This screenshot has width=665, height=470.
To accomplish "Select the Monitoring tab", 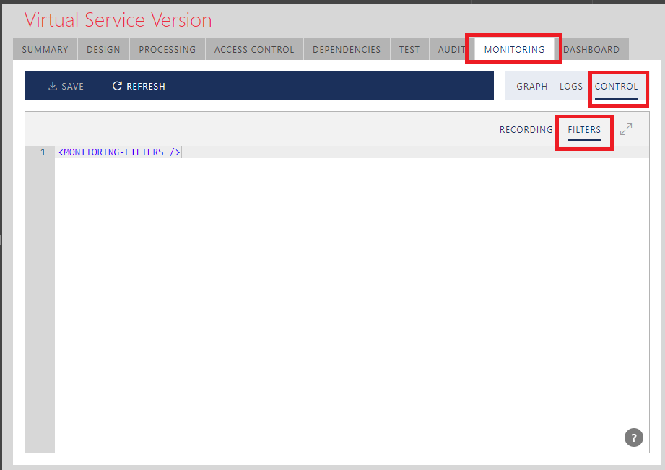I will pyautogui.click(x=514, y=50).
